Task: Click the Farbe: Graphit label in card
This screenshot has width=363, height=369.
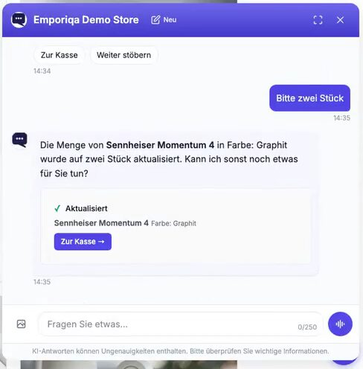Action: (x=173, y=223)
